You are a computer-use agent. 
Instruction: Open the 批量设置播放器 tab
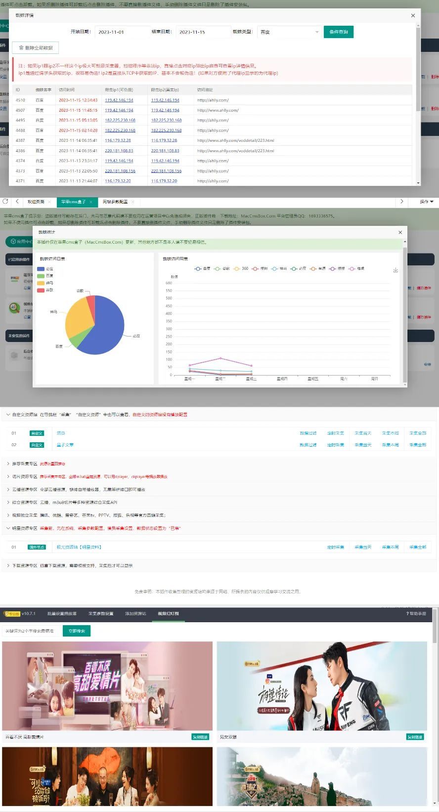(x=62, y=613)
